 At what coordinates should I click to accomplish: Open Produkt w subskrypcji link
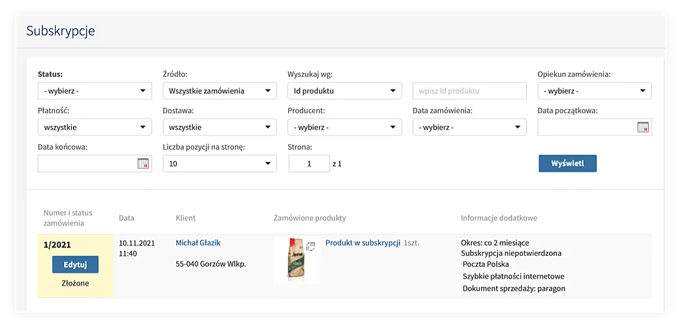(x=363, y=243)
